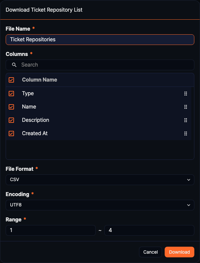Click into the Columns search box

click(103, 65)
